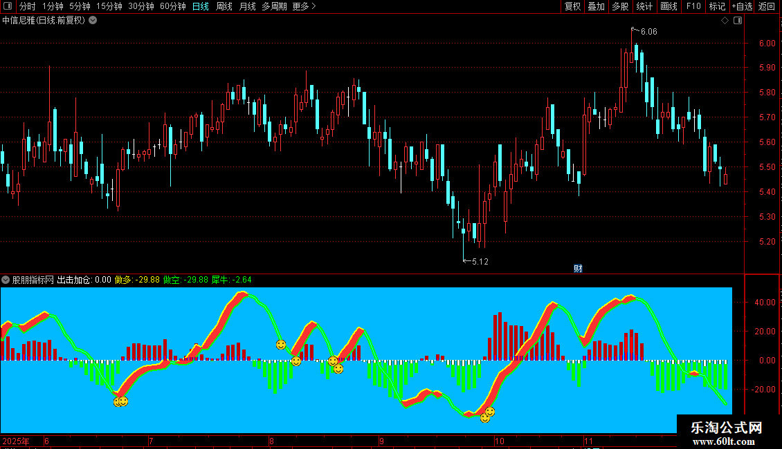Screen dimensions: 782x449
Task: Select the 15分钟 period
Action: pyautogui.click(x=109, y=6)
